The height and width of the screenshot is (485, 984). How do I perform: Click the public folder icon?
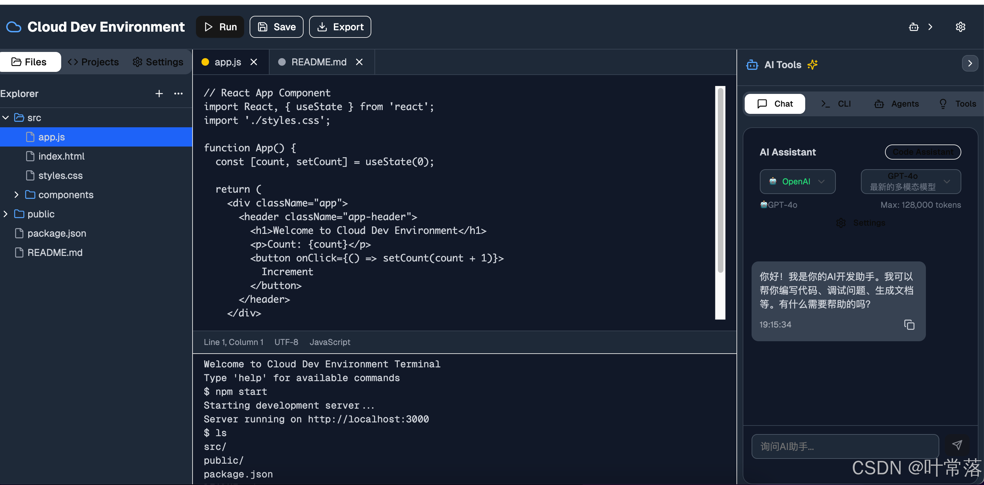click(19, 214)
